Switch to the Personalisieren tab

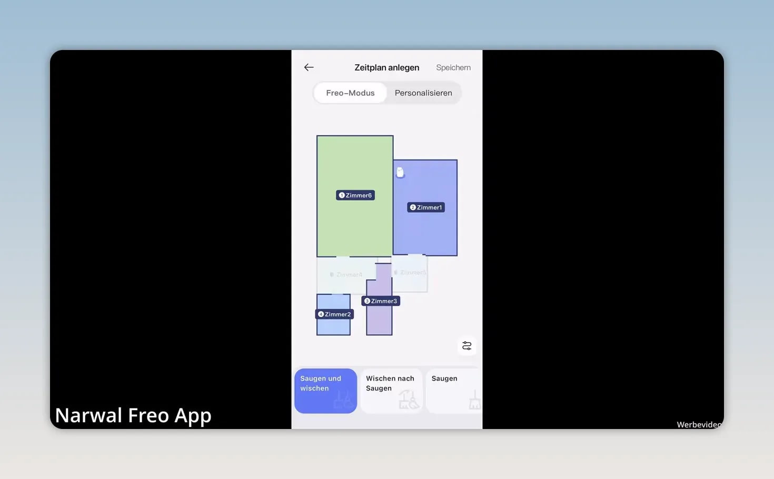(423, 93)
